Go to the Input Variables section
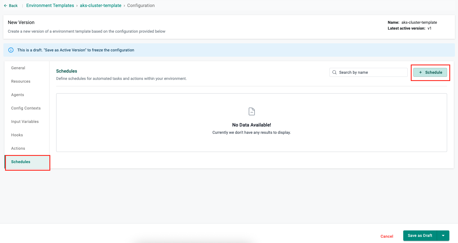 tap(25, 121)
